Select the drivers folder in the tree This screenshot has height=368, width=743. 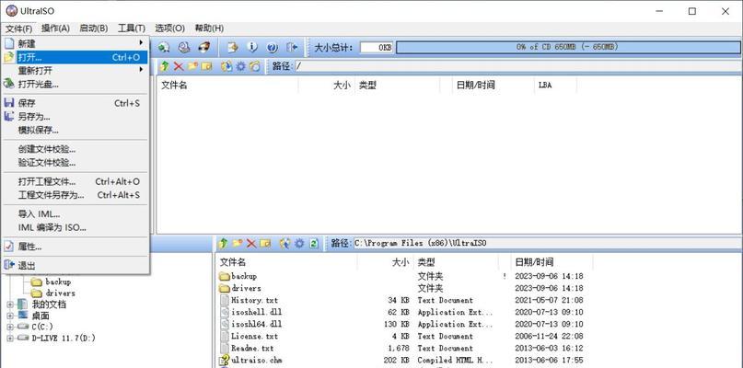point(60,293)
